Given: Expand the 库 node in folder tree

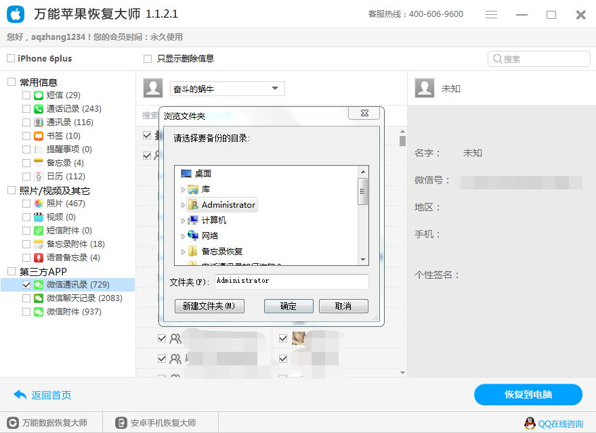Looking at the screenshot, I should click(x=183, y=189).
